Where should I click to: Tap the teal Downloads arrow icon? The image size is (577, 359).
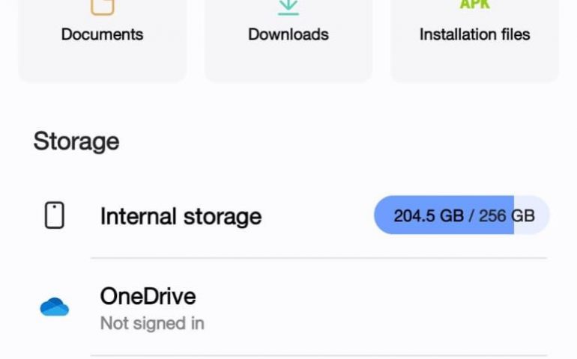288,7
